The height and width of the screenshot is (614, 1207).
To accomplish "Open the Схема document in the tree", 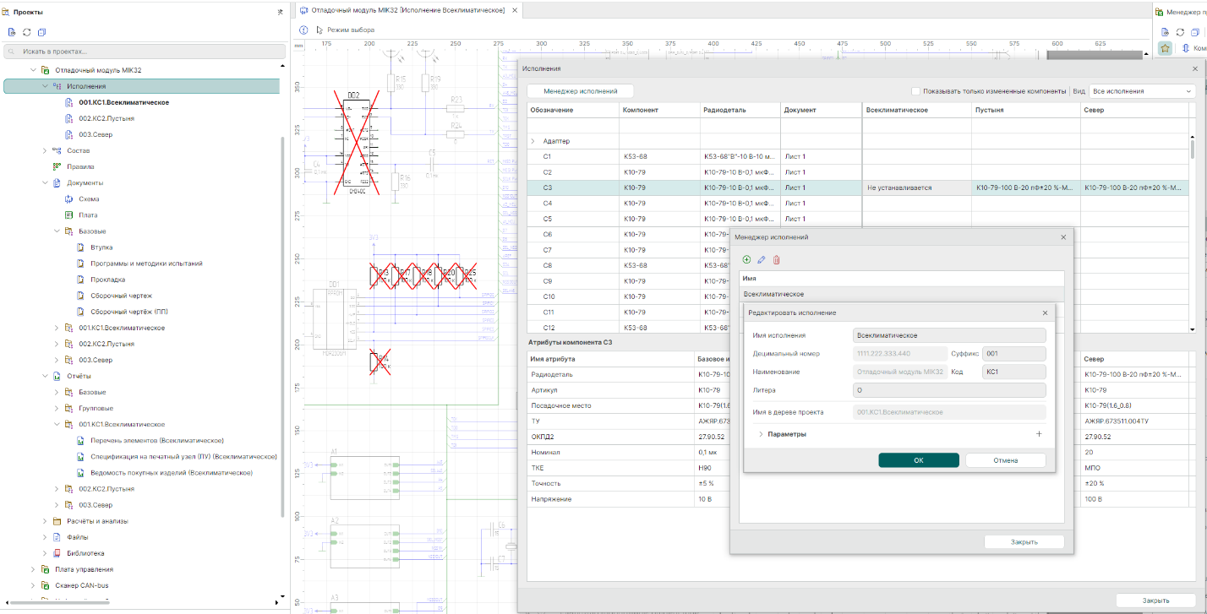I will pyautogui.click(x=89, y=199).
